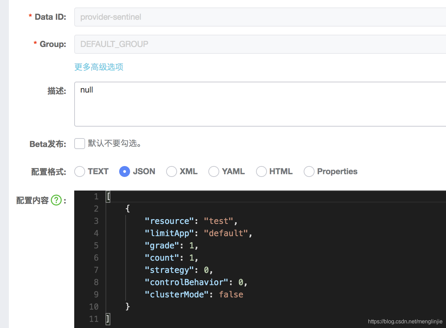Pick the YAML format radio button
This screenshot has width=446, height=328.
pos(214,171)
